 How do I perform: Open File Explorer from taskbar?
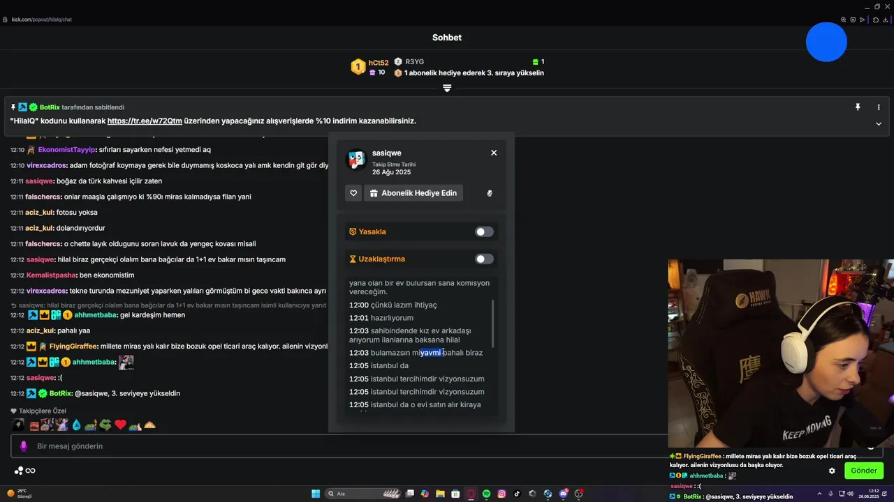(x=440, y=494)
